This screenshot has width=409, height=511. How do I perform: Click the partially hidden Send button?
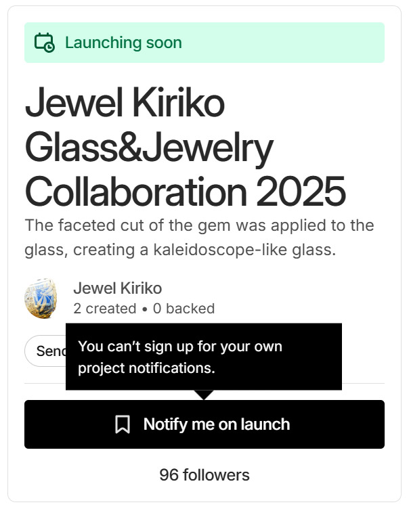pyautogui.click(x=45, y=351)
